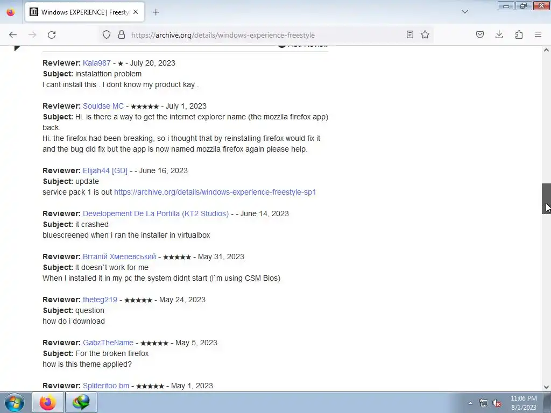Click the globe application taskbar icon
551x413 pixels.
click(x=81, y=402)
